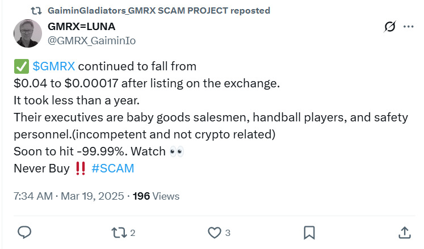Click the repost count of 2
424x249 pixels.
pyautogui.click(x=133, y=233)
